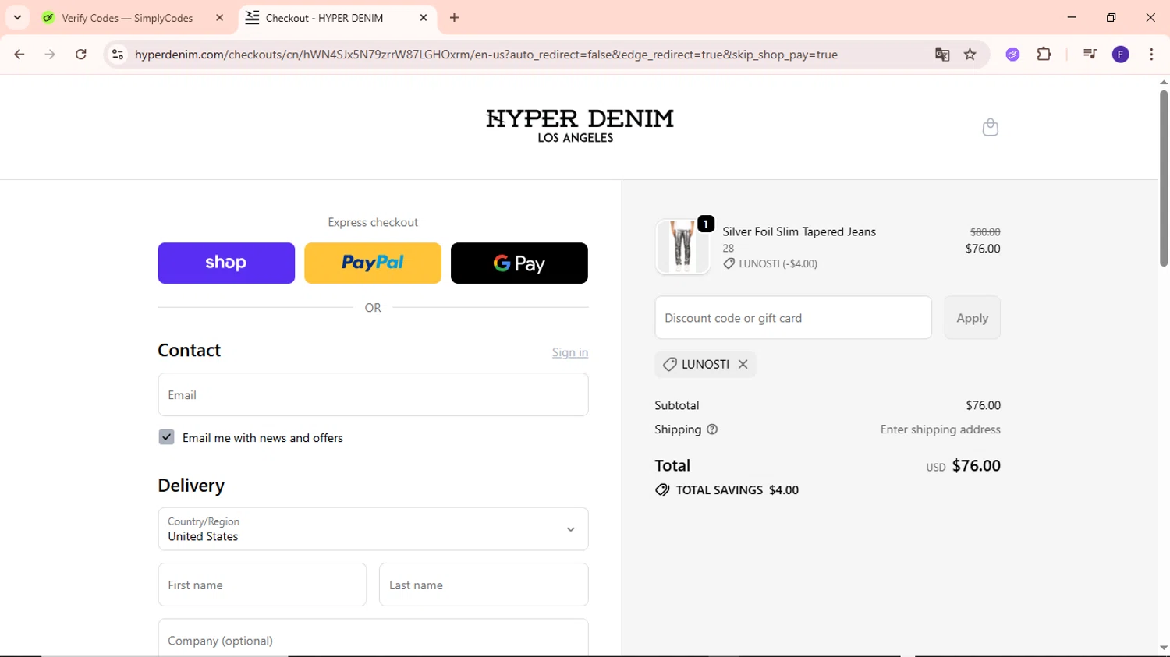Click the scrollbar down arrow

[x=1164, y=648]
